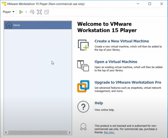Click Create a New Virtual Machine icon
This screenshot has height=138, width=168.
(83, 45)
